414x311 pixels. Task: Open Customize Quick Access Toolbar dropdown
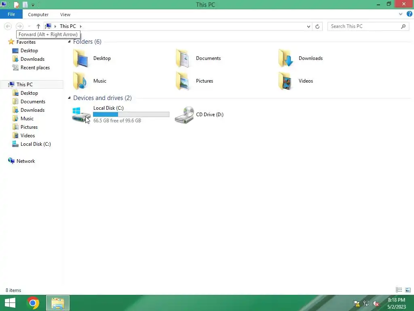pos(33,5)
